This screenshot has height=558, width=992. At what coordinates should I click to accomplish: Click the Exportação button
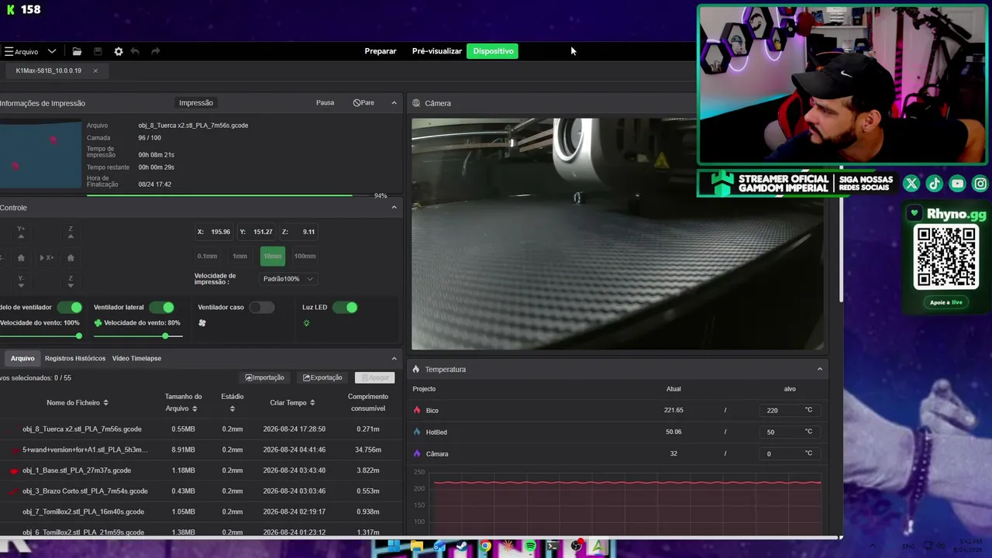pyautogui.click(x=322, y=378)
